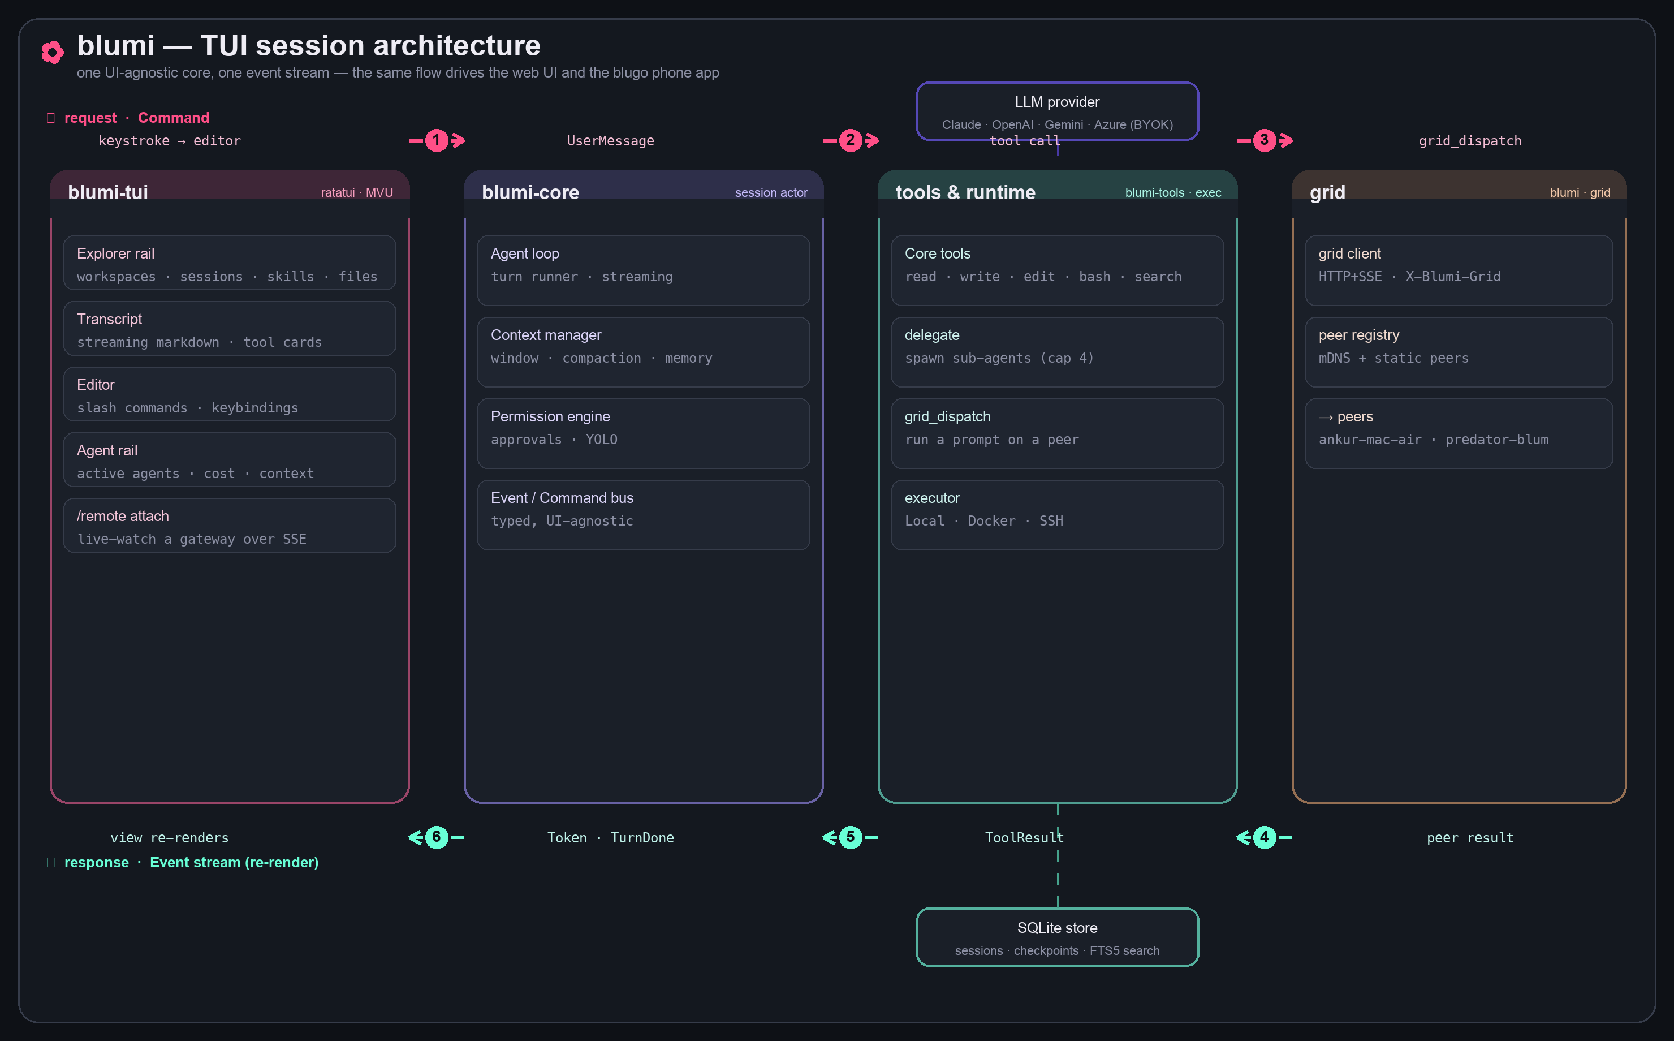The image size is (1674, 1041).
Task: Click the 'Token · TurnDone' flow label
Action: click(x=610, y=838)
